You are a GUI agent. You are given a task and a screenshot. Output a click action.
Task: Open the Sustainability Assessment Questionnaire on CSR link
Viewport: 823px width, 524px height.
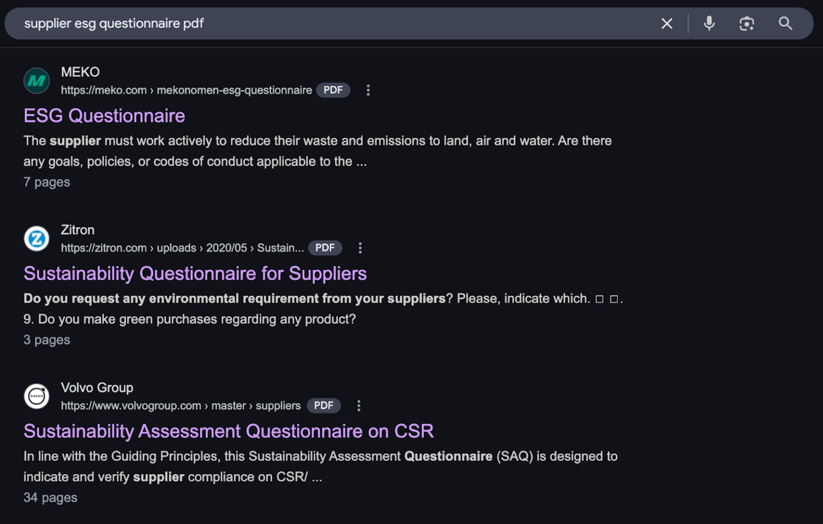[228, 431]
